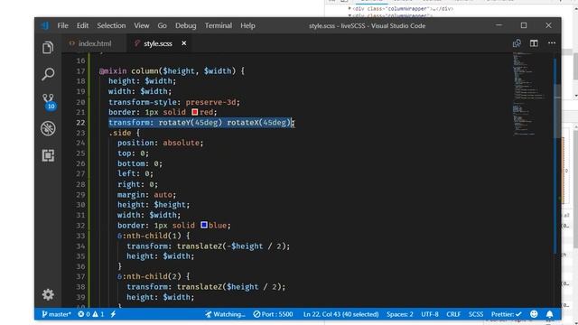Viewport: 578px width, 325px height.
Task: Open the View menu
Action: point(142,25)
